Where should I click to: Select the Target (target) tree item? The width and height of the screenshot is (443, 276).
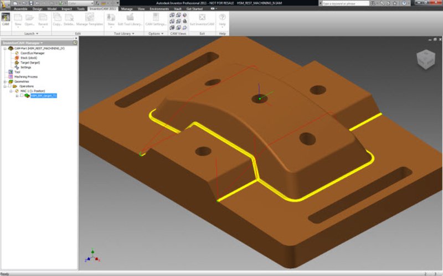point(30,63)
